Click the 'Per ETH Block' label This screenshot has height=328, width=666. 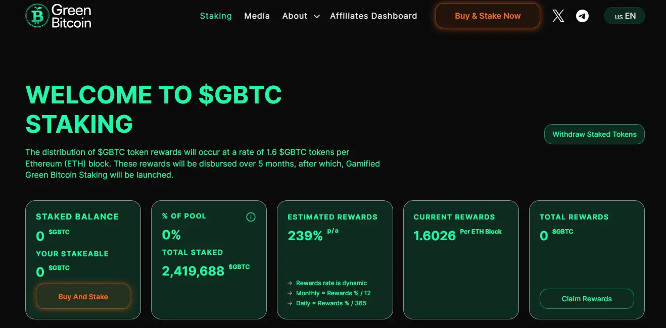(x=481, y=232)
